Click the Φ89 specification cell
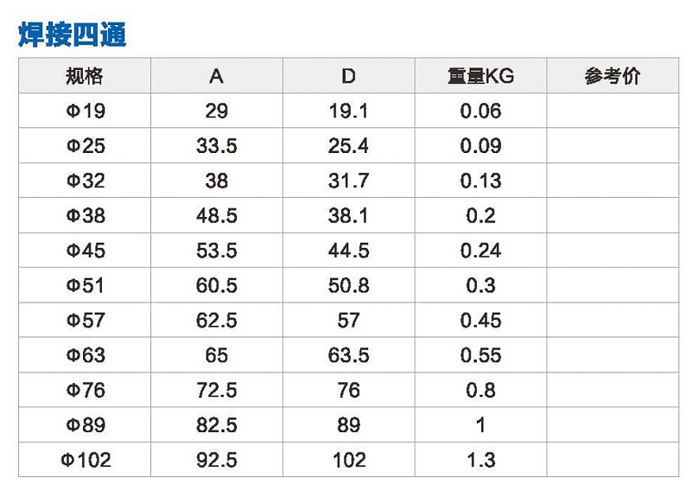 point(85,424)
